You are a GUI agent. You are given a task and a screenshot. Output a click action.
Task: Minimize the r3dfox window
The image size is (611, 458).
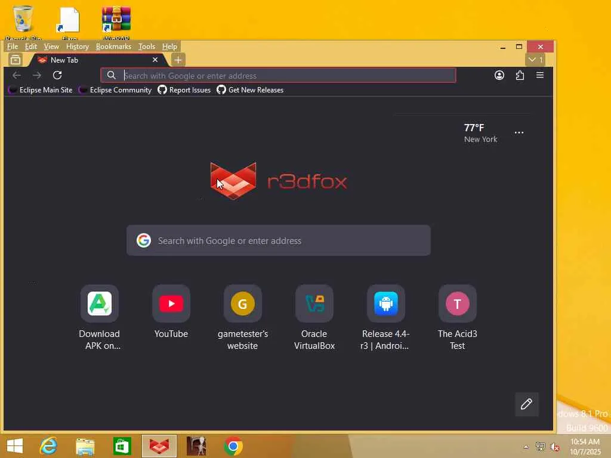coord(502,47)
